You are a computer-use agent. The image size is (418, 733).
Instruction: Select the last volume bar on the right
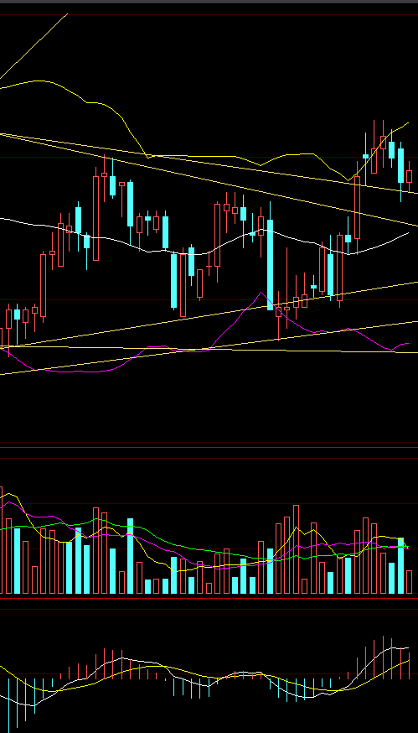[x=409, y=582]
